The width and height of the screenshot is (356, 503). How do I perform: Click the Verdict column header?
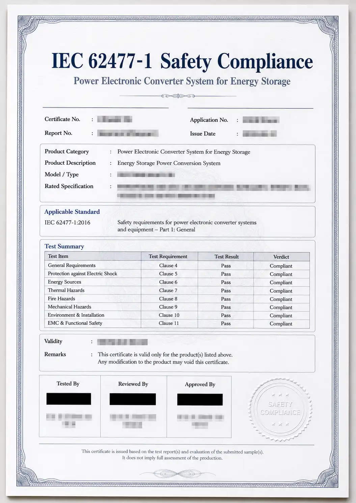281,257
